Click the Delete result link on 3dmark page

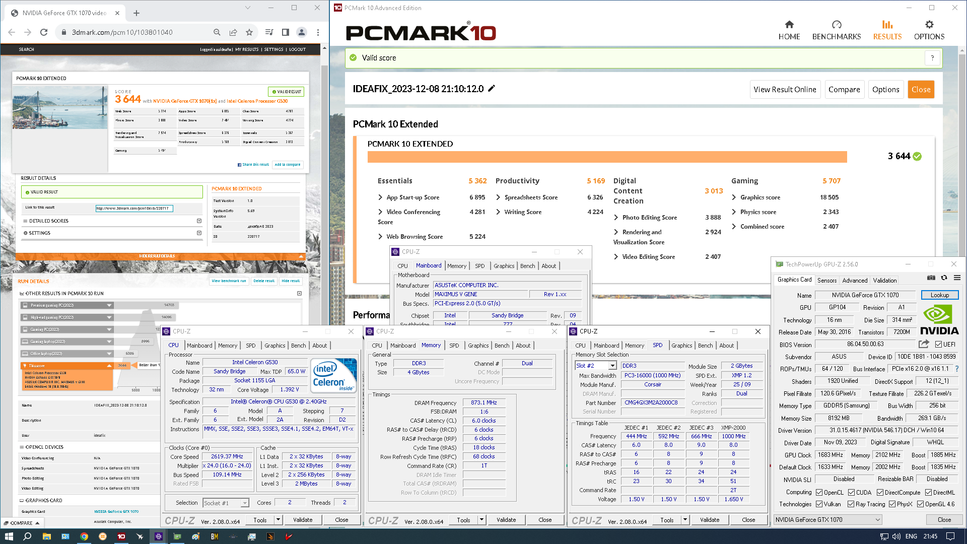click(264, 281)
